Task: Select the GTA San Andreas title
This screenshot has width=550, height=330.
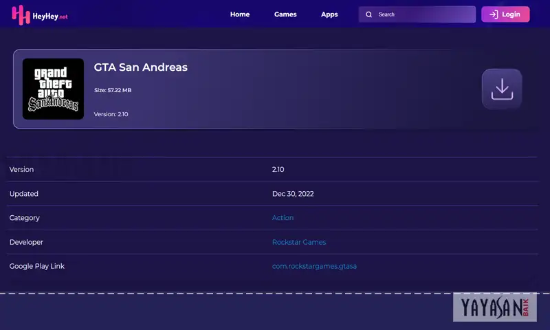Action: tap(141, 67)
